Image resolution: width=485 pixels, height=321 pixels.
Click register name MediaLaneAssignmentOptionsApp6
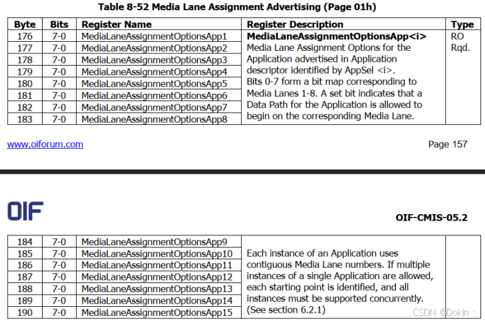click(154, 96)
